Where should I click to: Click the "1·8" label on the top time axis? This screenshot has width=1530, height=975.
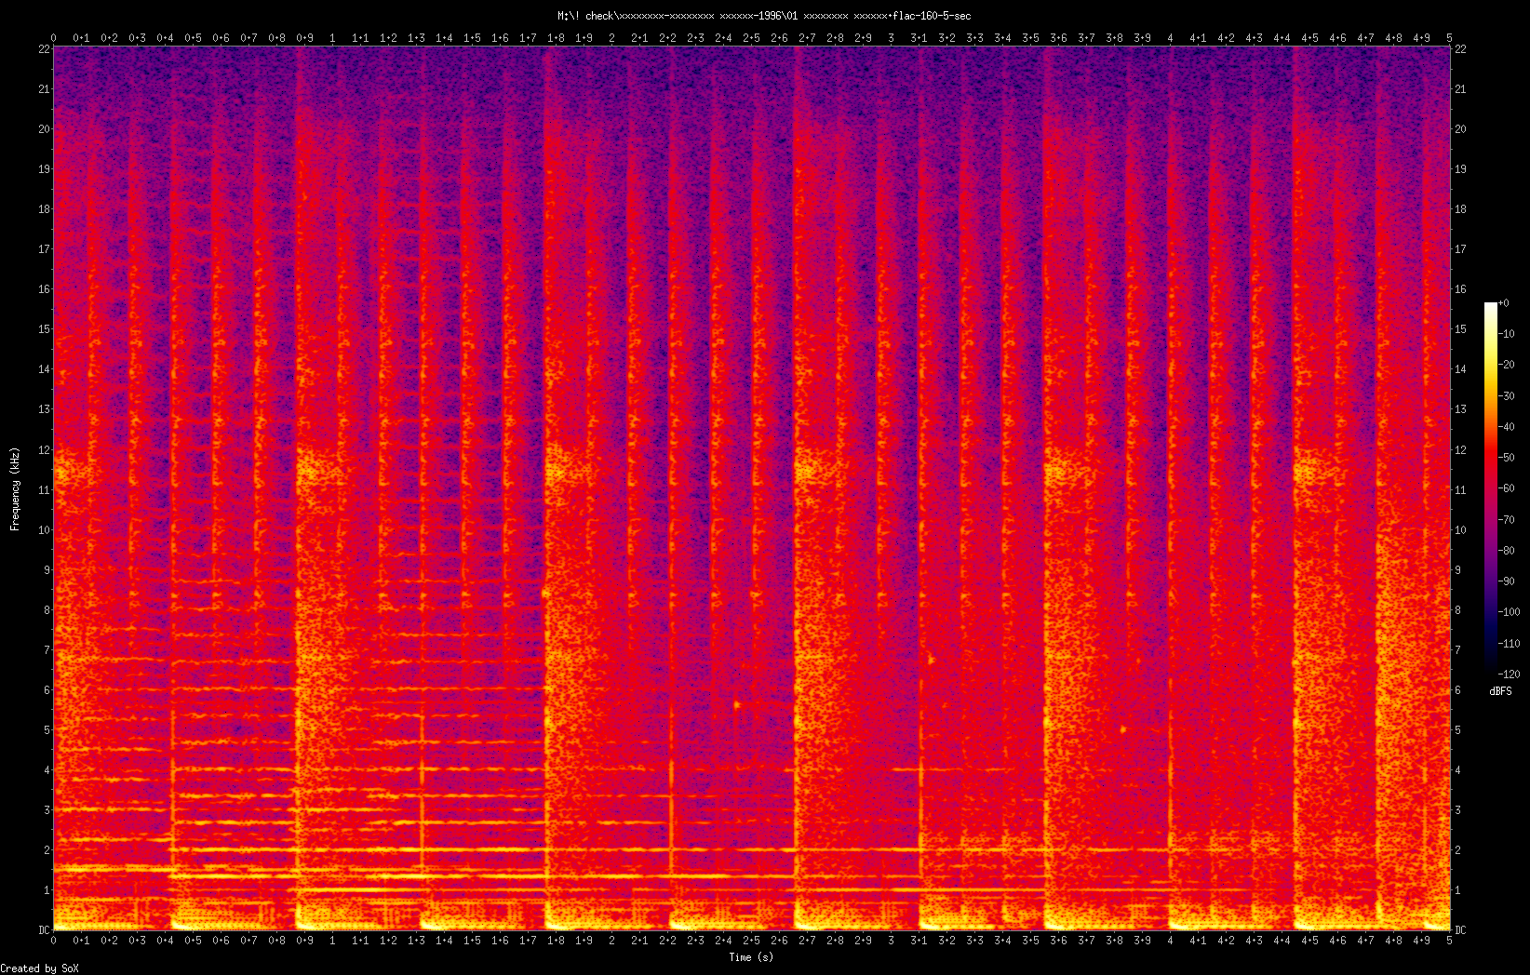pos(556,38)
